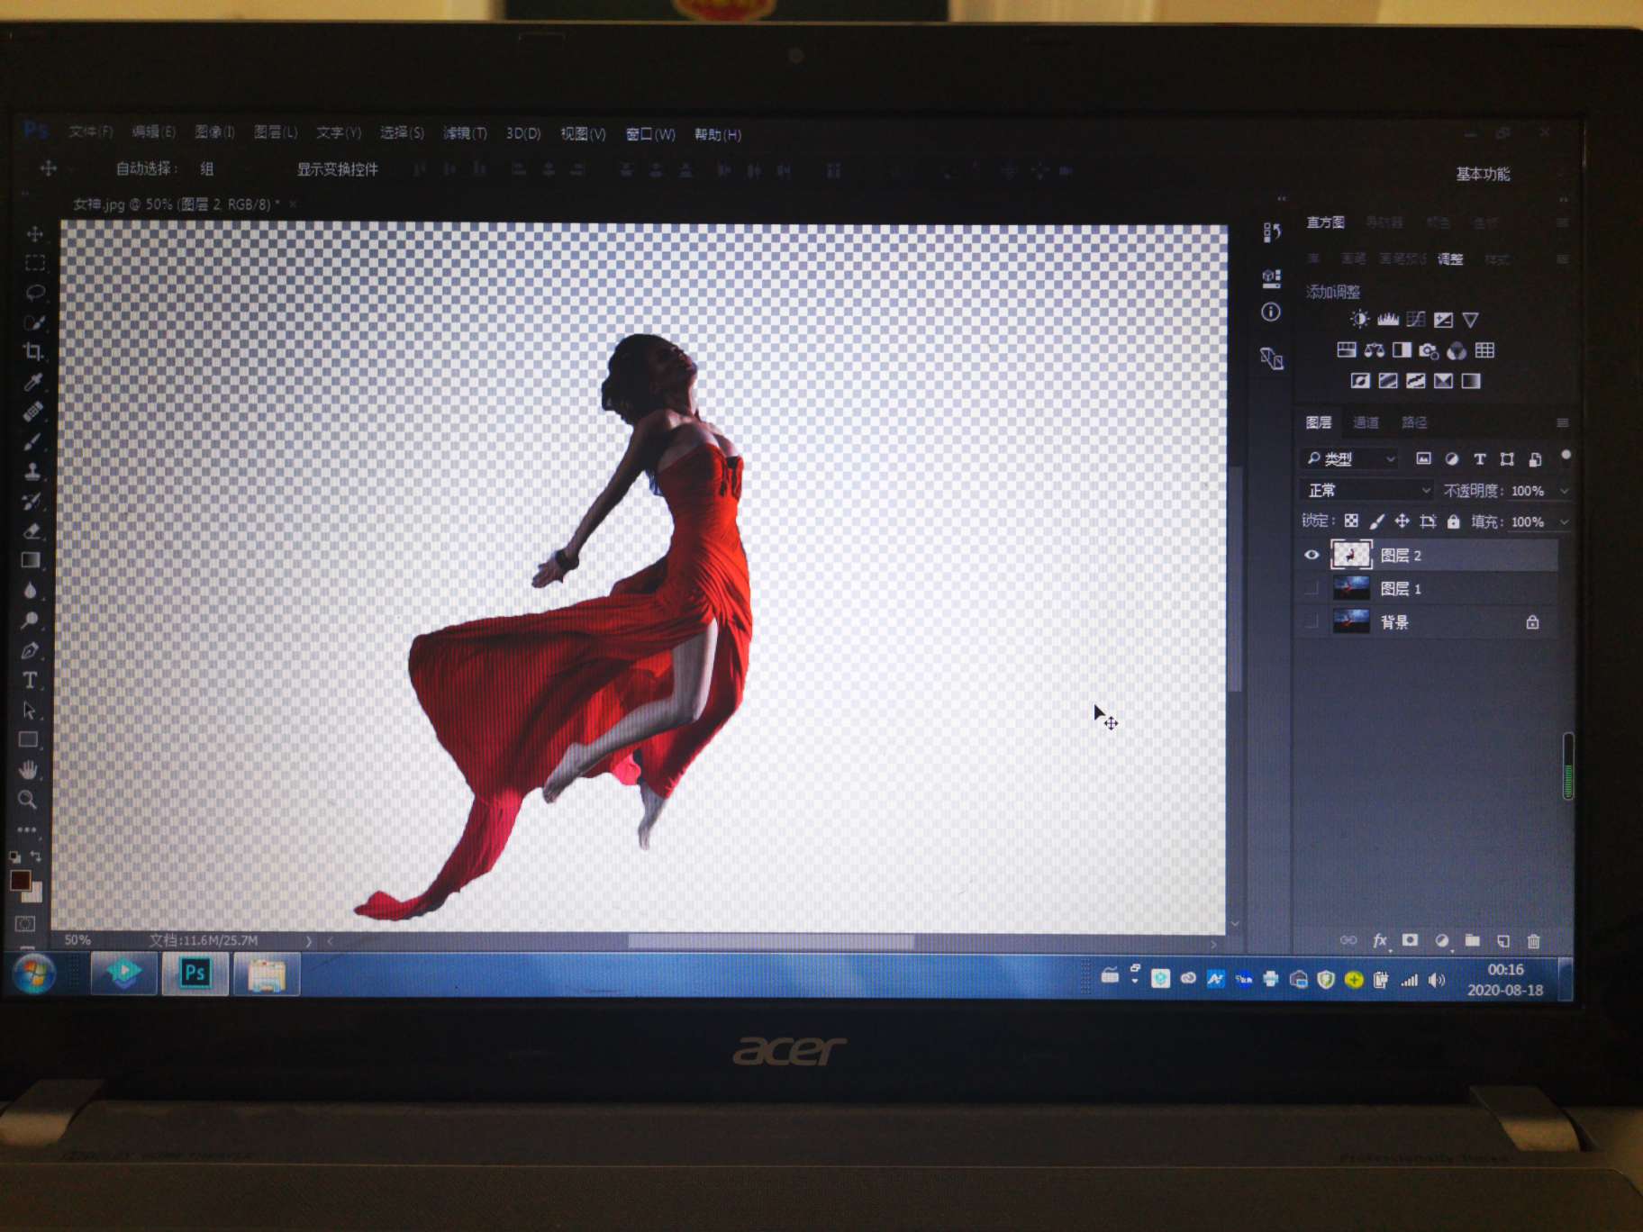
Task: Hide layer 图层 2 with eye icon
Action: pos(1312,556)
